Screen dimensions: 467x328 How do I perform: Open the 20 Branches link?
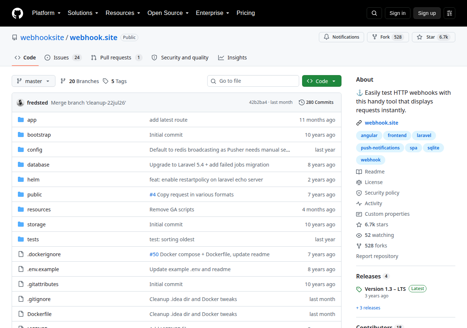click(80, 81)
